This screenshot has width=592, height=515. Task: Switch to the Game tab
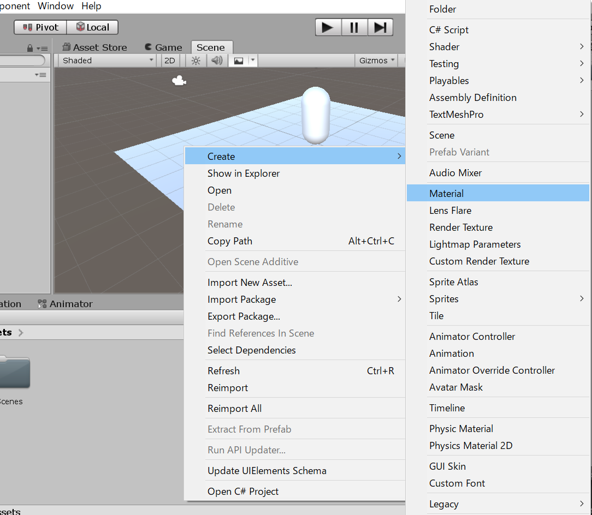pyautogui.click(x=163, y=47)
